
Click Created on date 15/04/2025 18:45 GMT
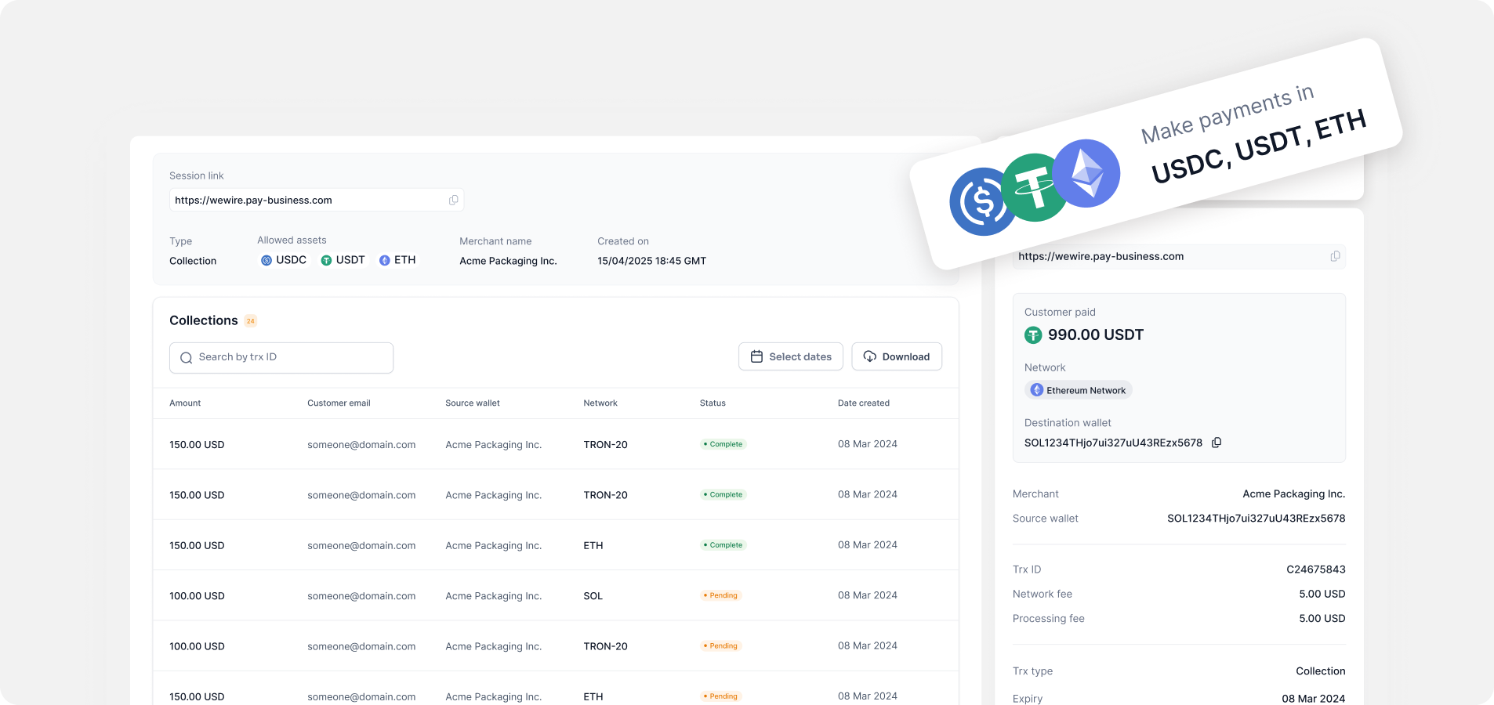coord(652,261)
